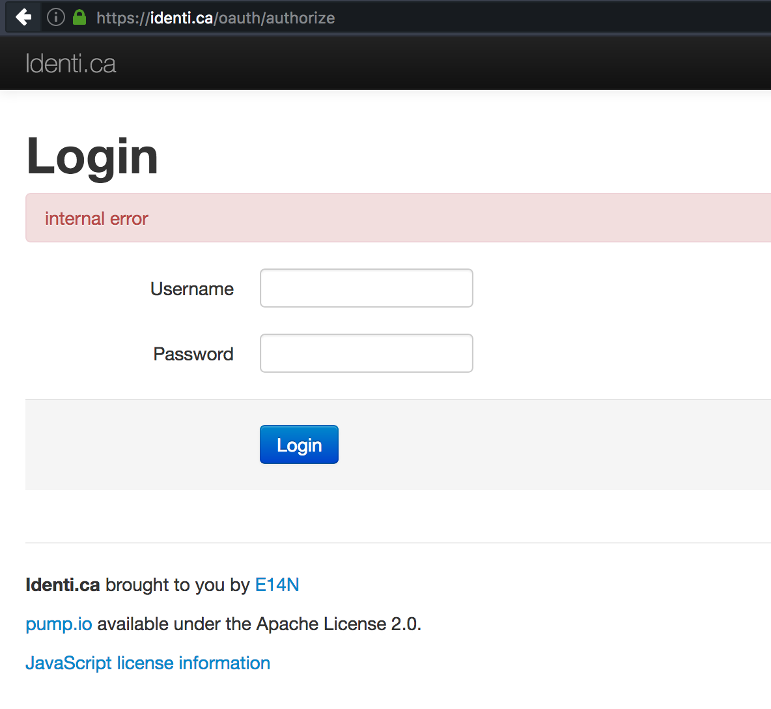
Task: Click 'available under the Apache License 2.0.' text
Action: pyautogui.click(x=259, y=624)
